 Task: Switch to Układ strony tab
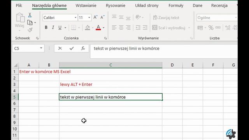pyautogui.click(x=147, y=5)
